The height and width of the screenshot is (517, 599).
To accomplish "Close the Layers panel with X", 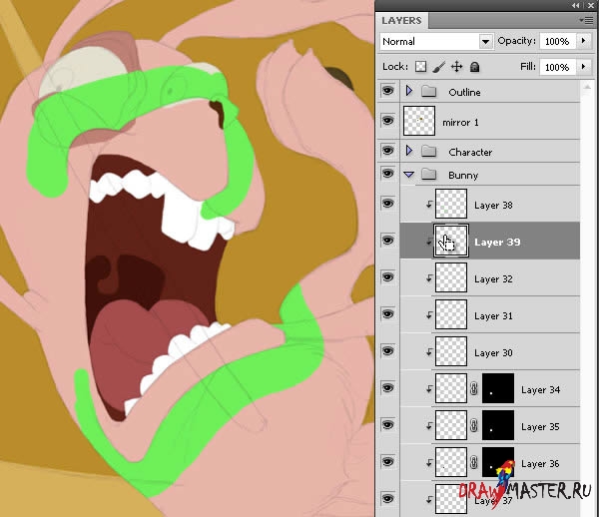I will pyautogui.click(x=590, y=6).
